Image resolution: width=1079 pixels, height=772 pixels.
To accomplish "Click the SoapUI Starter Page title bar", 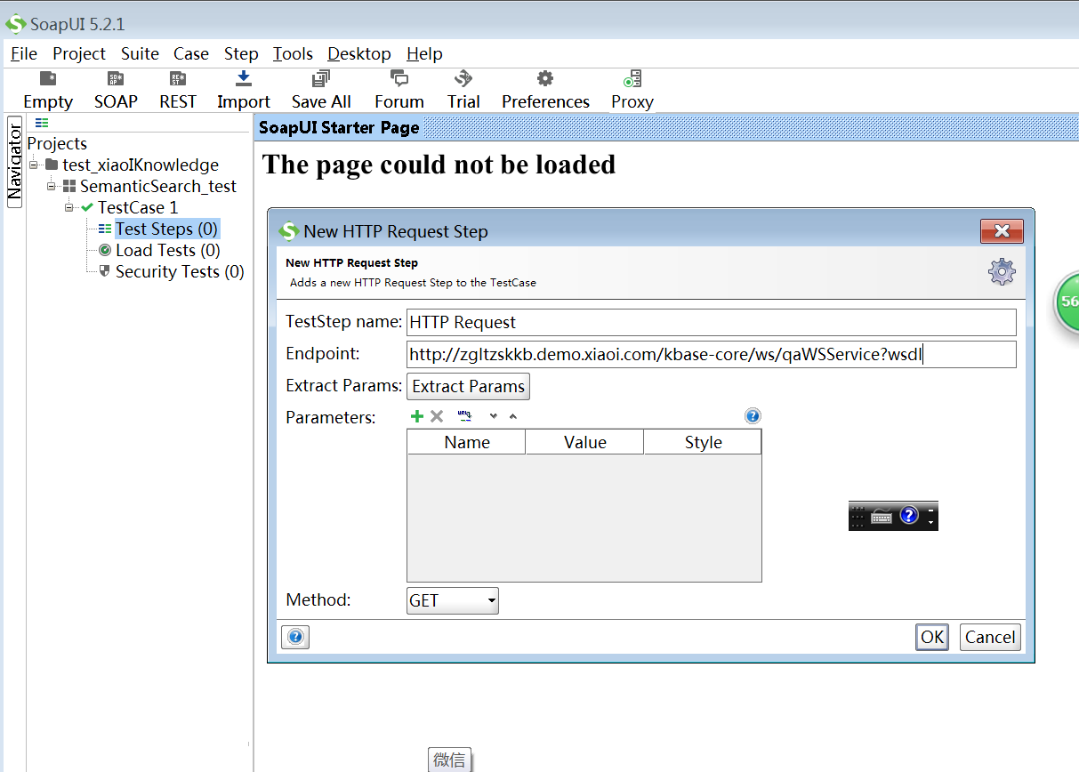I will (666, 127).
